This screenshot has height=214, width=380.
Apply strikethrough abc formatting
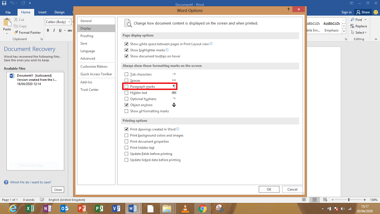70,30
